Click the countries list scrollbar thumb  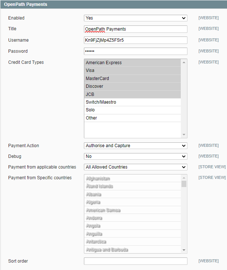click(x=184, y=184)
